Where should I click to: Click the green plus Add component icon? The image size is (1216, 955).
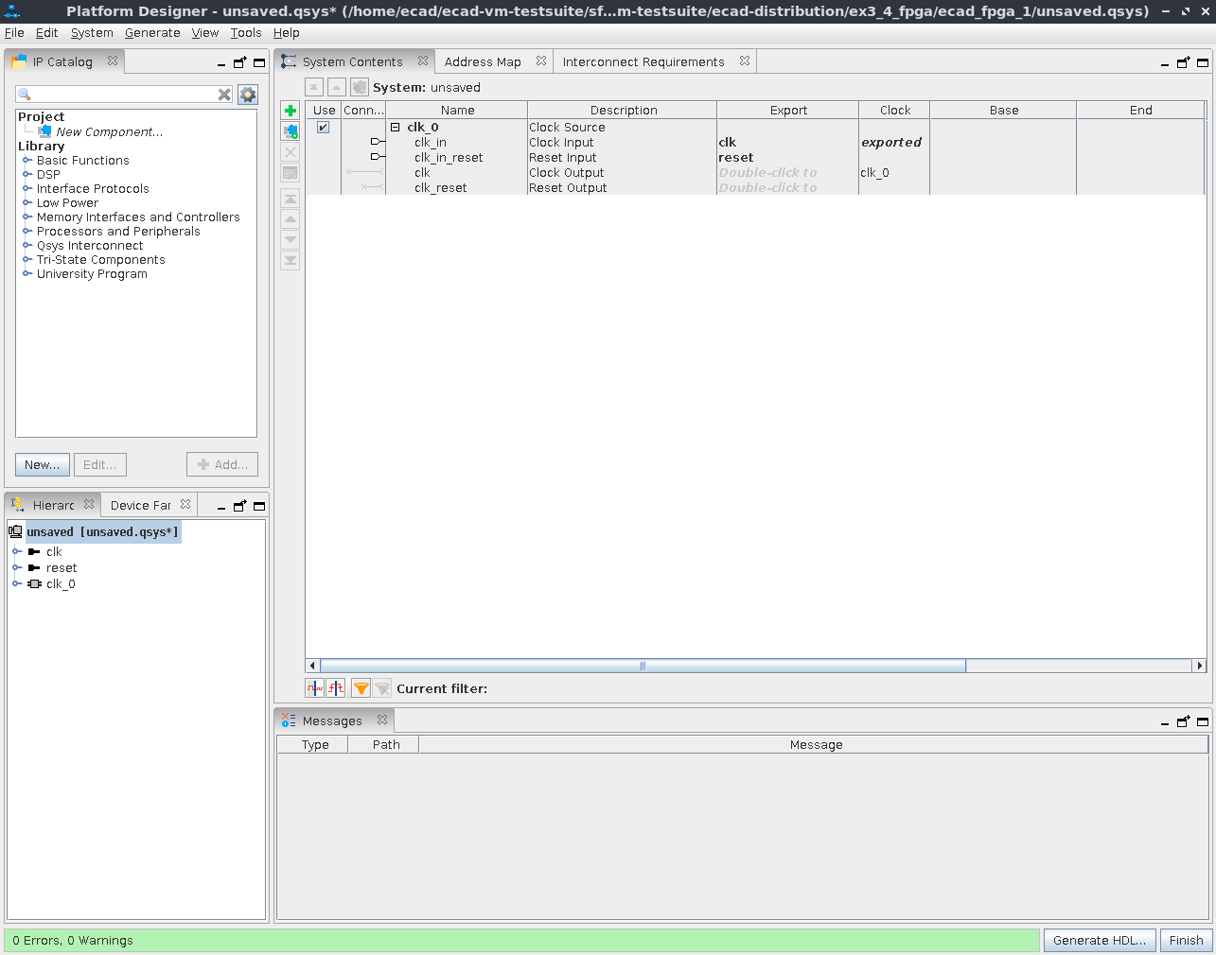click(x=291, y=111)
